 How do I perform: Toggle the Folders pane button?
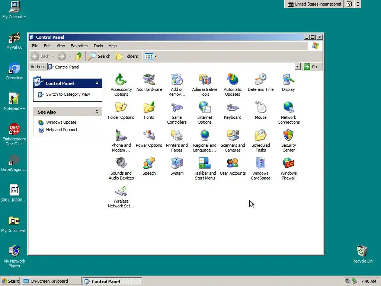127,57
